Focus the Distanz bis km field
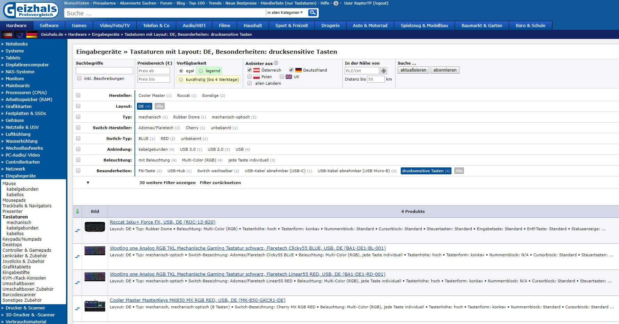 (376, 79)
